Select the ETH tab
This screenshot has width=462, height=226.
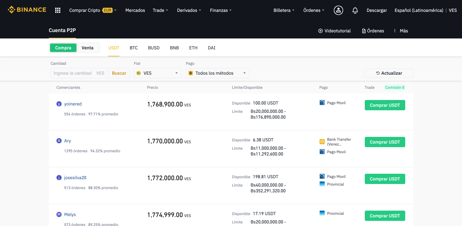pos(193,48)
